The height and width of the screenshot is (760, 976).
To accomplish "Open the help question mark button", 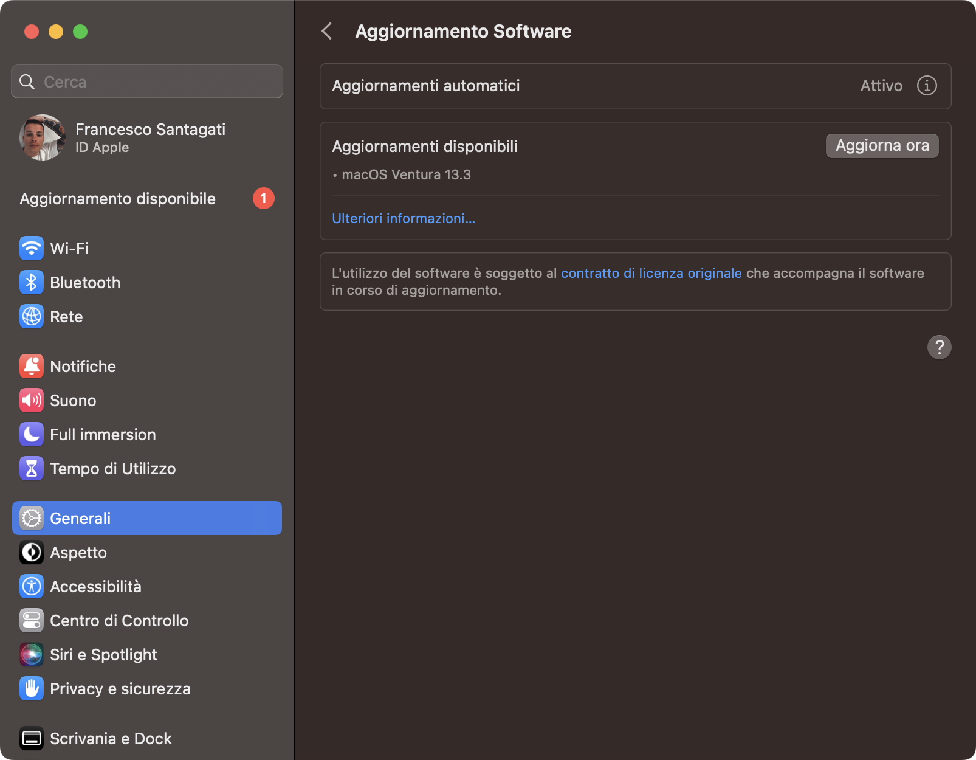I will click(x=939, y=347).
